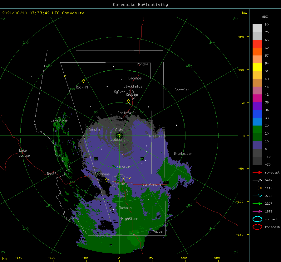The image size is (281, 262).
Task: Click the Ponoka city label
Action: point(142,64)
